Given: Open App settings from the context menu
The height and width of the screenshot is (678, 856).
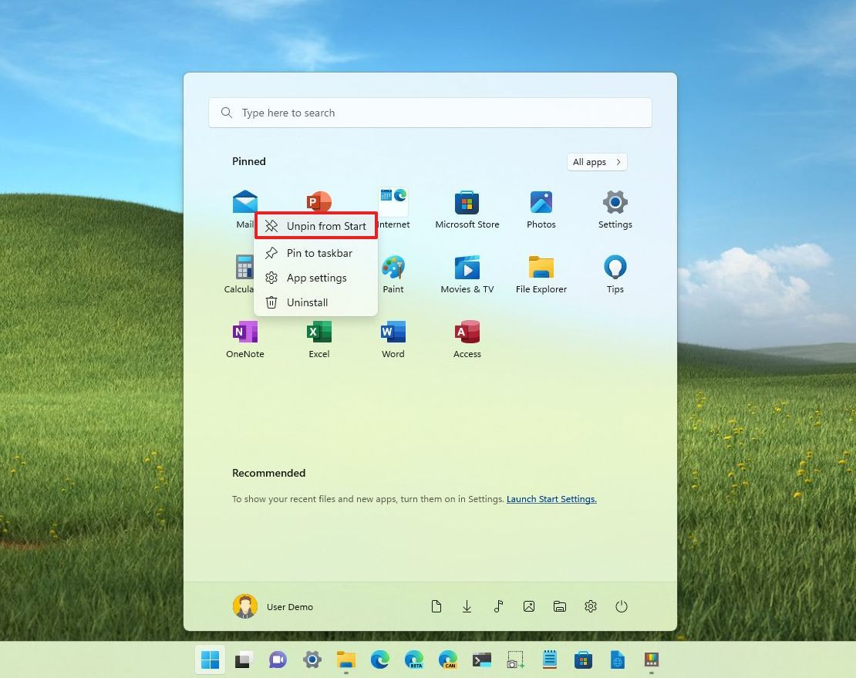Looking at the screenshot, I should point(316,278).
